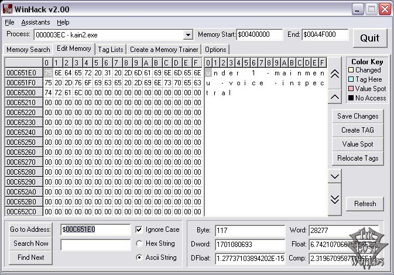
Task: Click the Value Spot color key swatch
Action: (351, 89)
